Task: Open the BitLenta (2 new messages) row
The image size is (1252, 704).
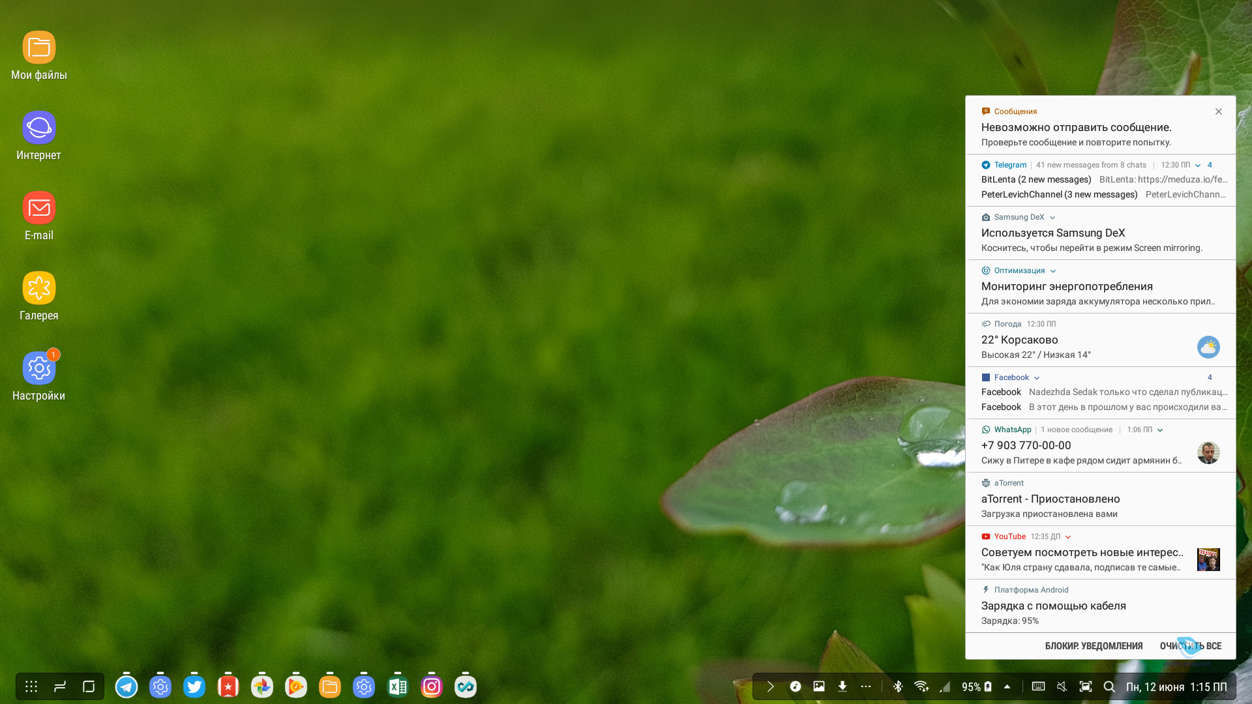Action: point(1104,179)
